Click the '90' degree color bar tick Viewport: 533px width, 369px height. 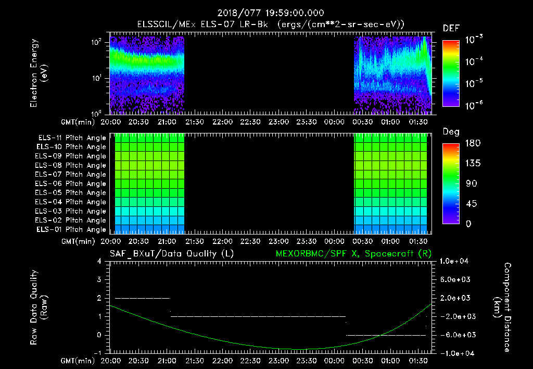472,183
